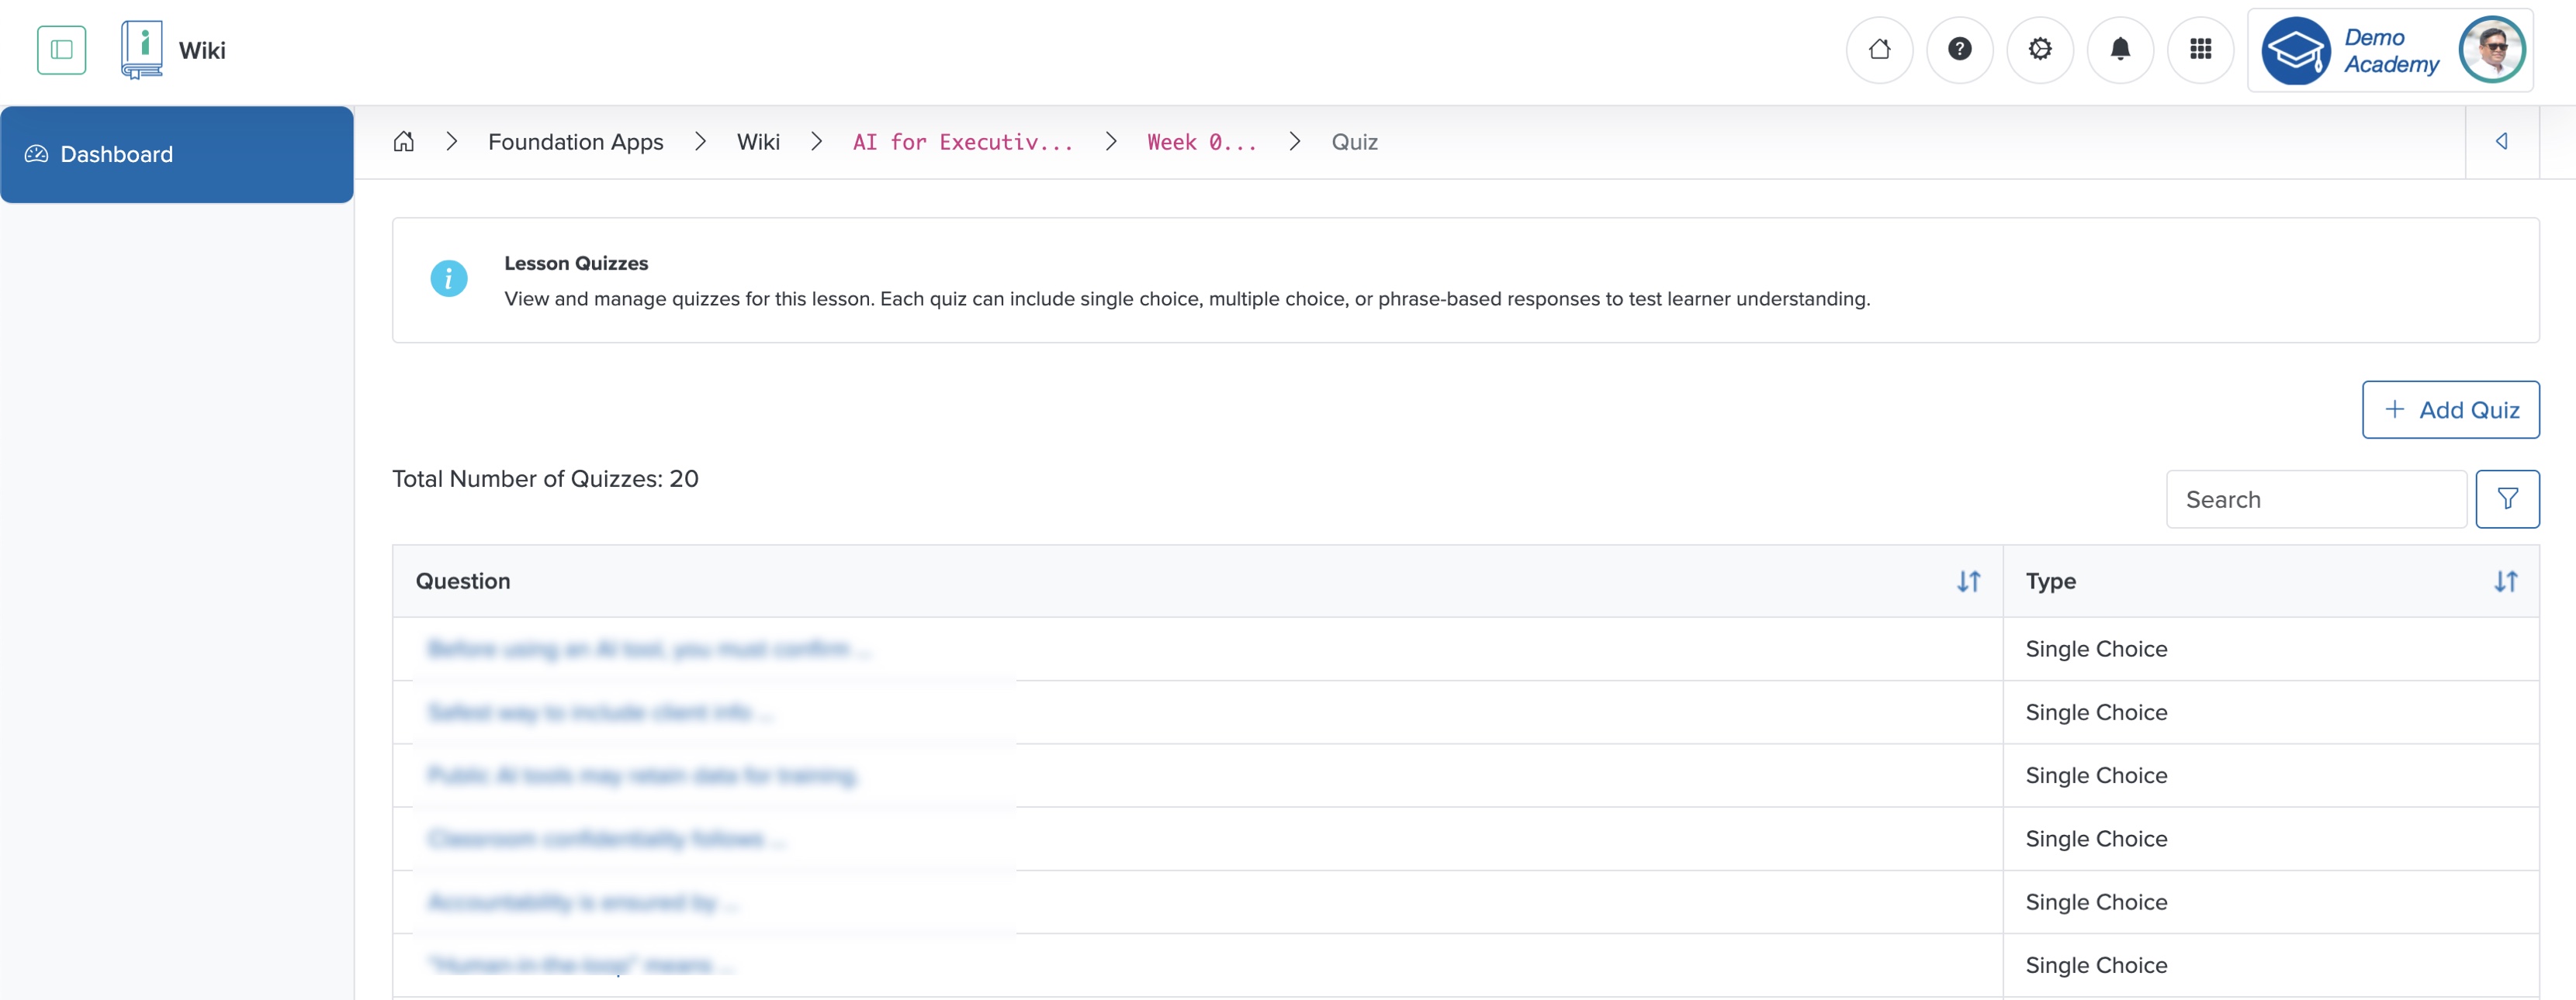Open the help icon in the top bar

[x=1959, y=49]
